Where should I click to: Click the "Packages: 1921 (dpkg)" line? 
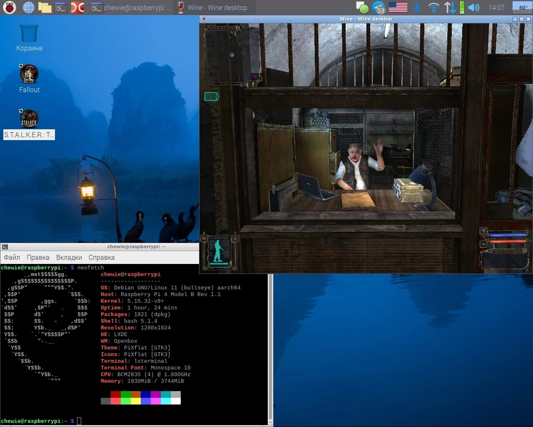(x=136, y=314)
